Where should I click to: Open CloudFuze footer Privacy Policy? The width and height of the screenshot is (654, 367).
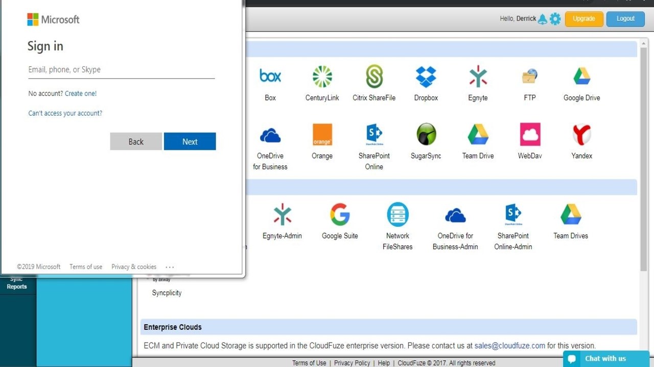pyautogui.click(x=352, y=363)
